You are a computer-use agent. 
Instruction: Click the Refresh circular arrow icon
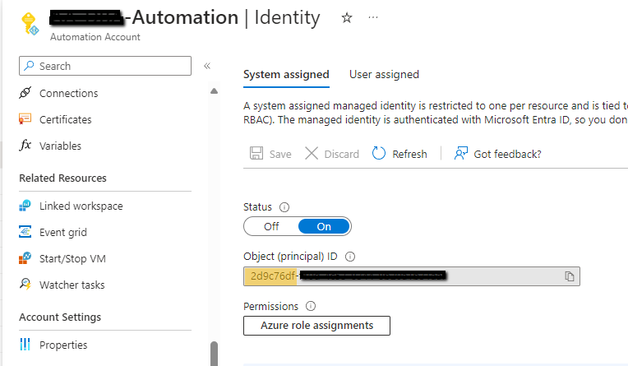coord(378,153)
